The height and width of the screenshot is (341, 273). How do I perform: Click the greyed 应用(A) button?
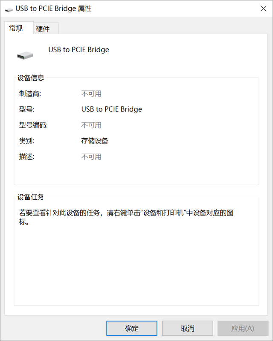[x=243, y=328]
